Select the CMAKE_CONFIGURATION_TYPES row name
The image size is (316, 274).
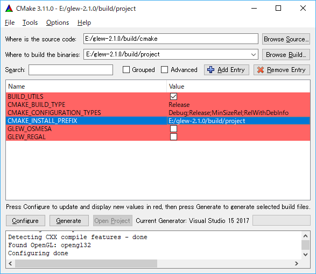click(x=54, y=113)
